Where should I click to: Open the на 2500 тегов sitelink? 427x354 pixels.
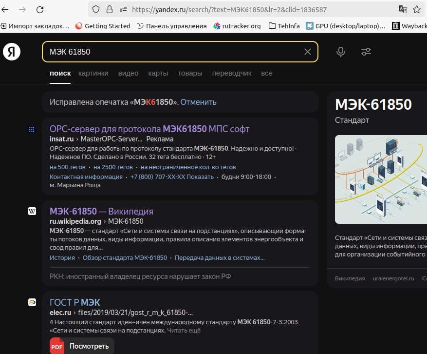(x=113, y=167)
